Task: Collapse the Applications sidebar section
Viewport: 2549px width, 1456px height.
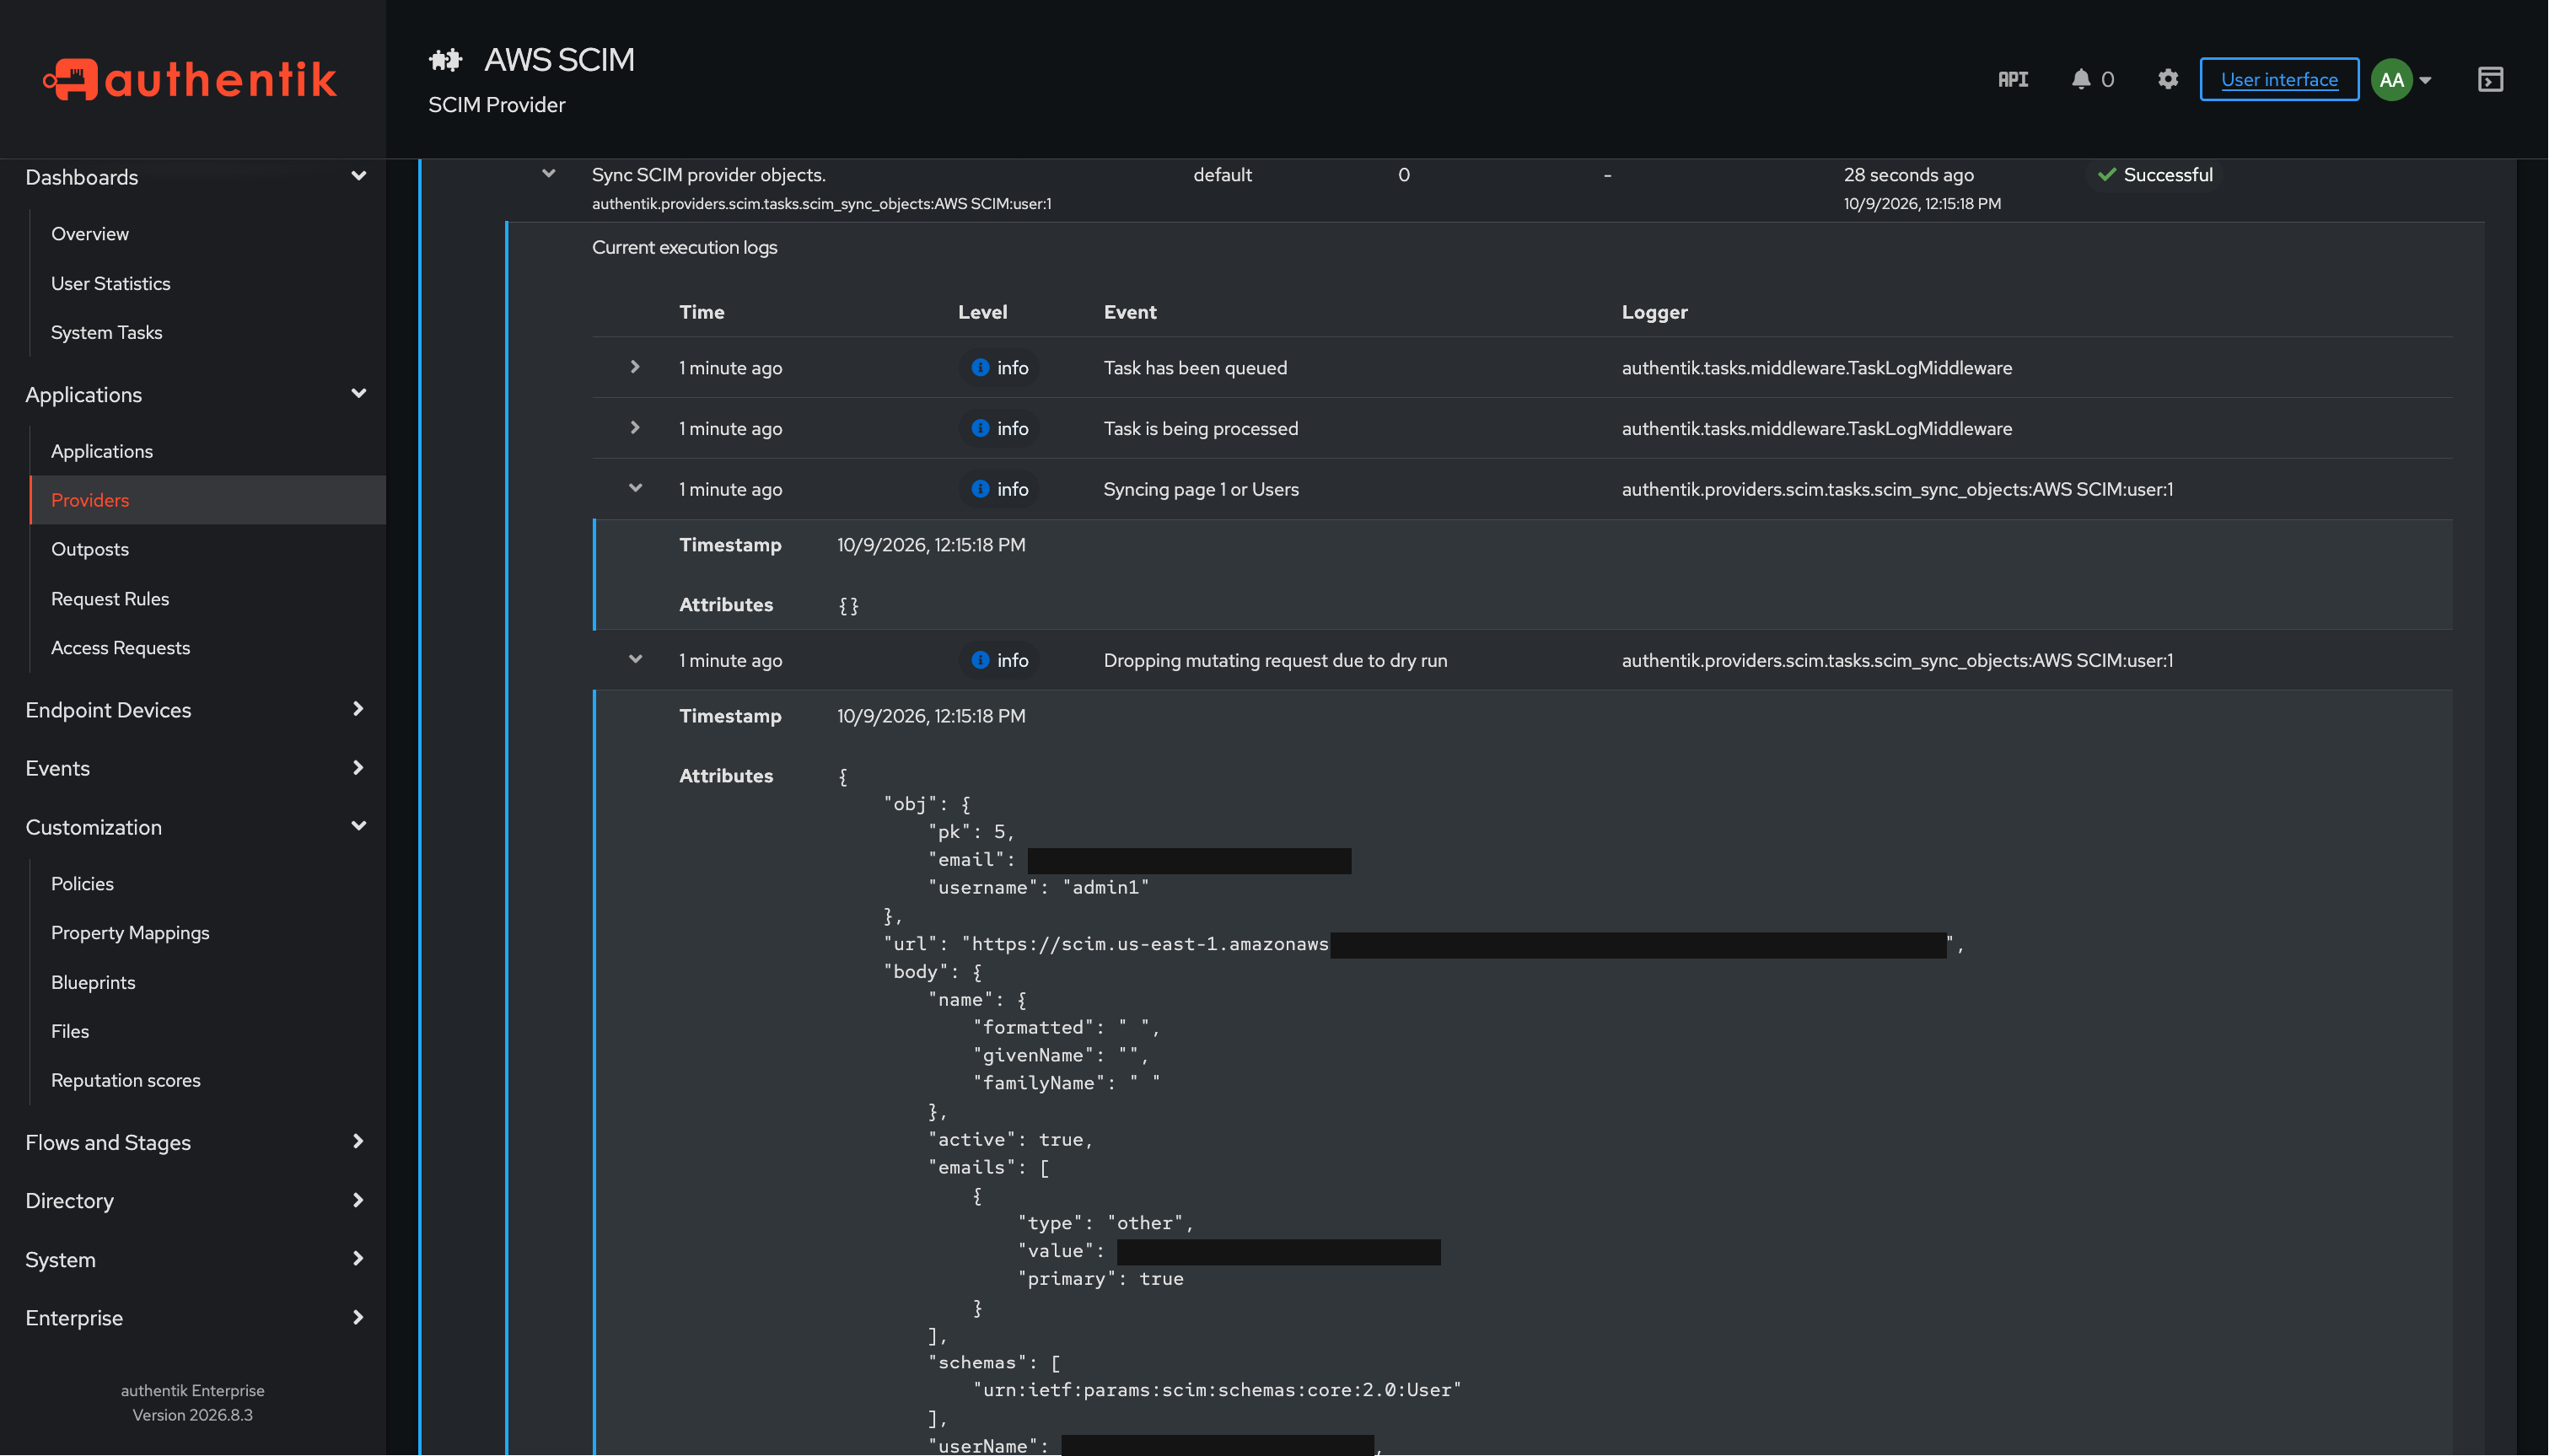Action: 358,394
